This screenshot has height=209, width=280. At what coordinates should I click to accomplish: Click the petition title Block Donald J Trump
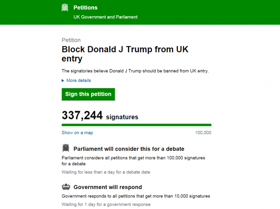(125, 54)
